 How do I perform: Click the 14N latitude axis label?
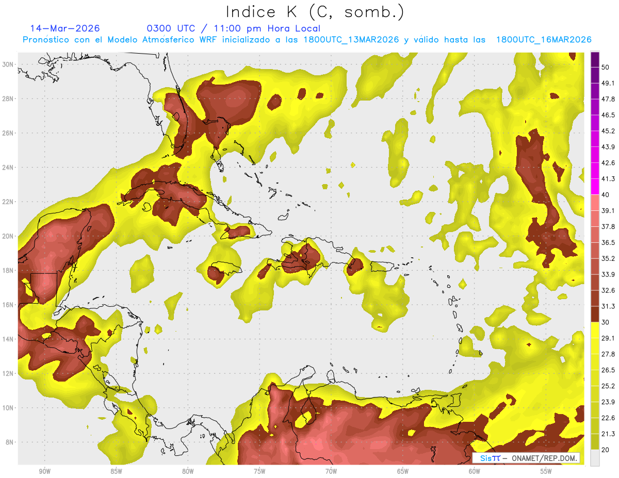[8, 339]
